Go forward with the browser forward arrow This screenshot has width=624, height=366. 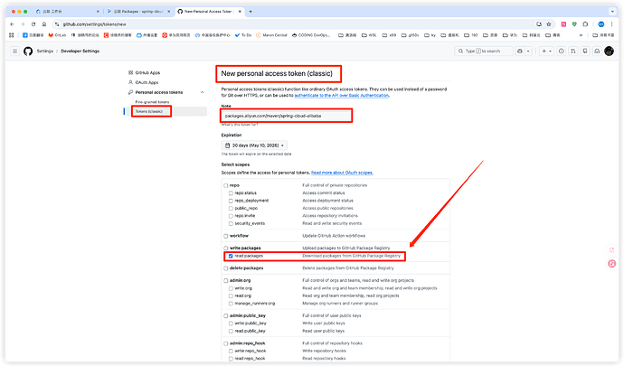[x=23, y=24]
